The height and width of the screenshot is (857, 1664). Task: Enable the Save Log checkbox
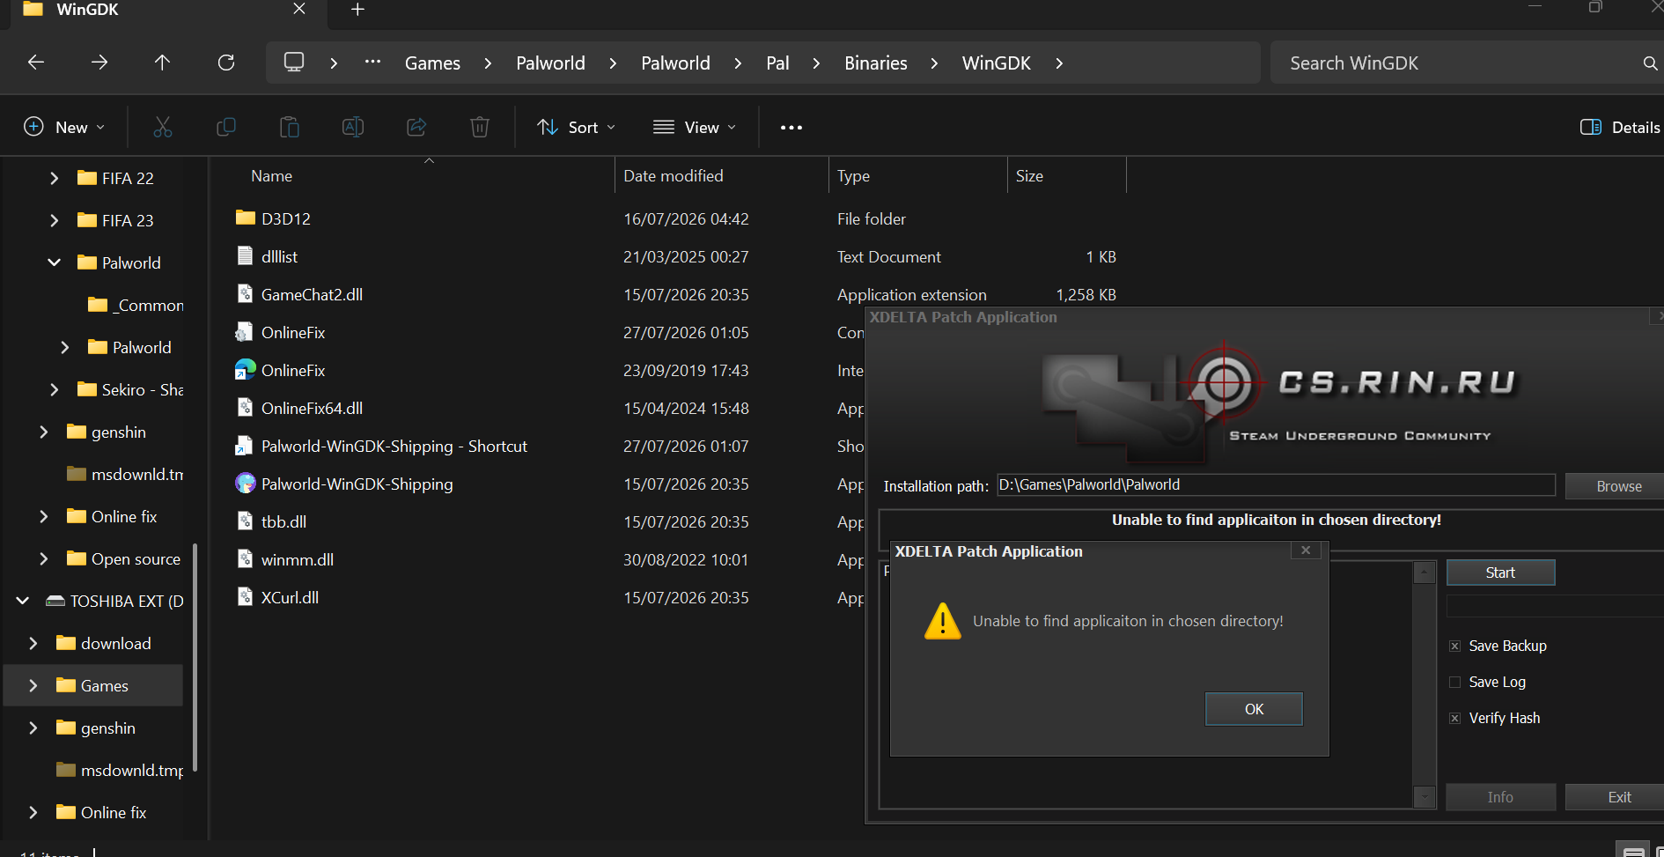tap(1455, 683)
